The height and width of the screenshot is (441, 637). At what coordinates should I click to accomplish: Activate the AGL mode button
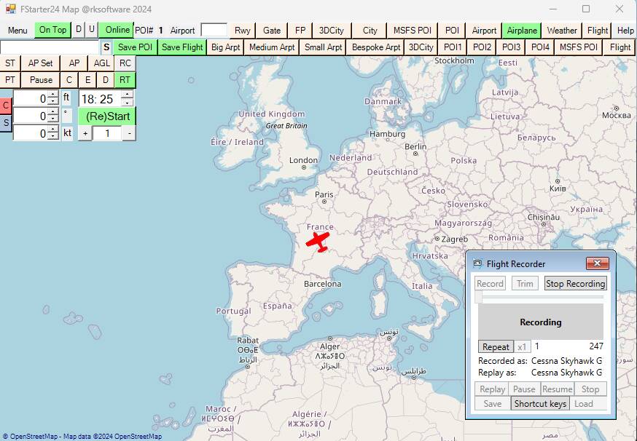pos(101,63)
